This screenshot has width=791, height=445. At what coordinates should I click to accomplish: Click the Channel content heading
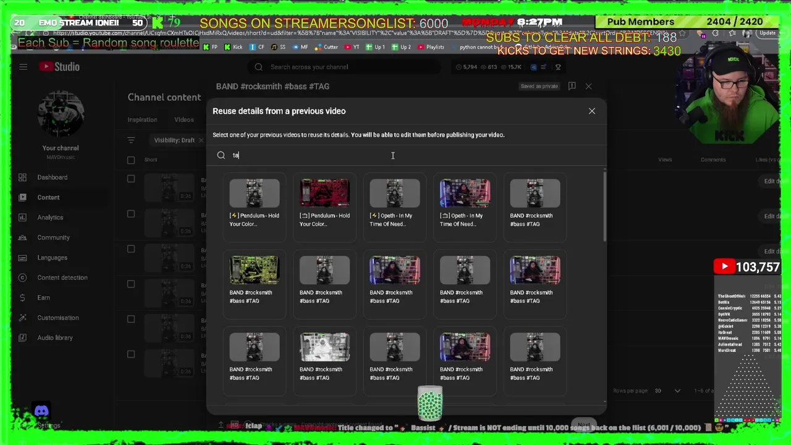pos(164,98)
